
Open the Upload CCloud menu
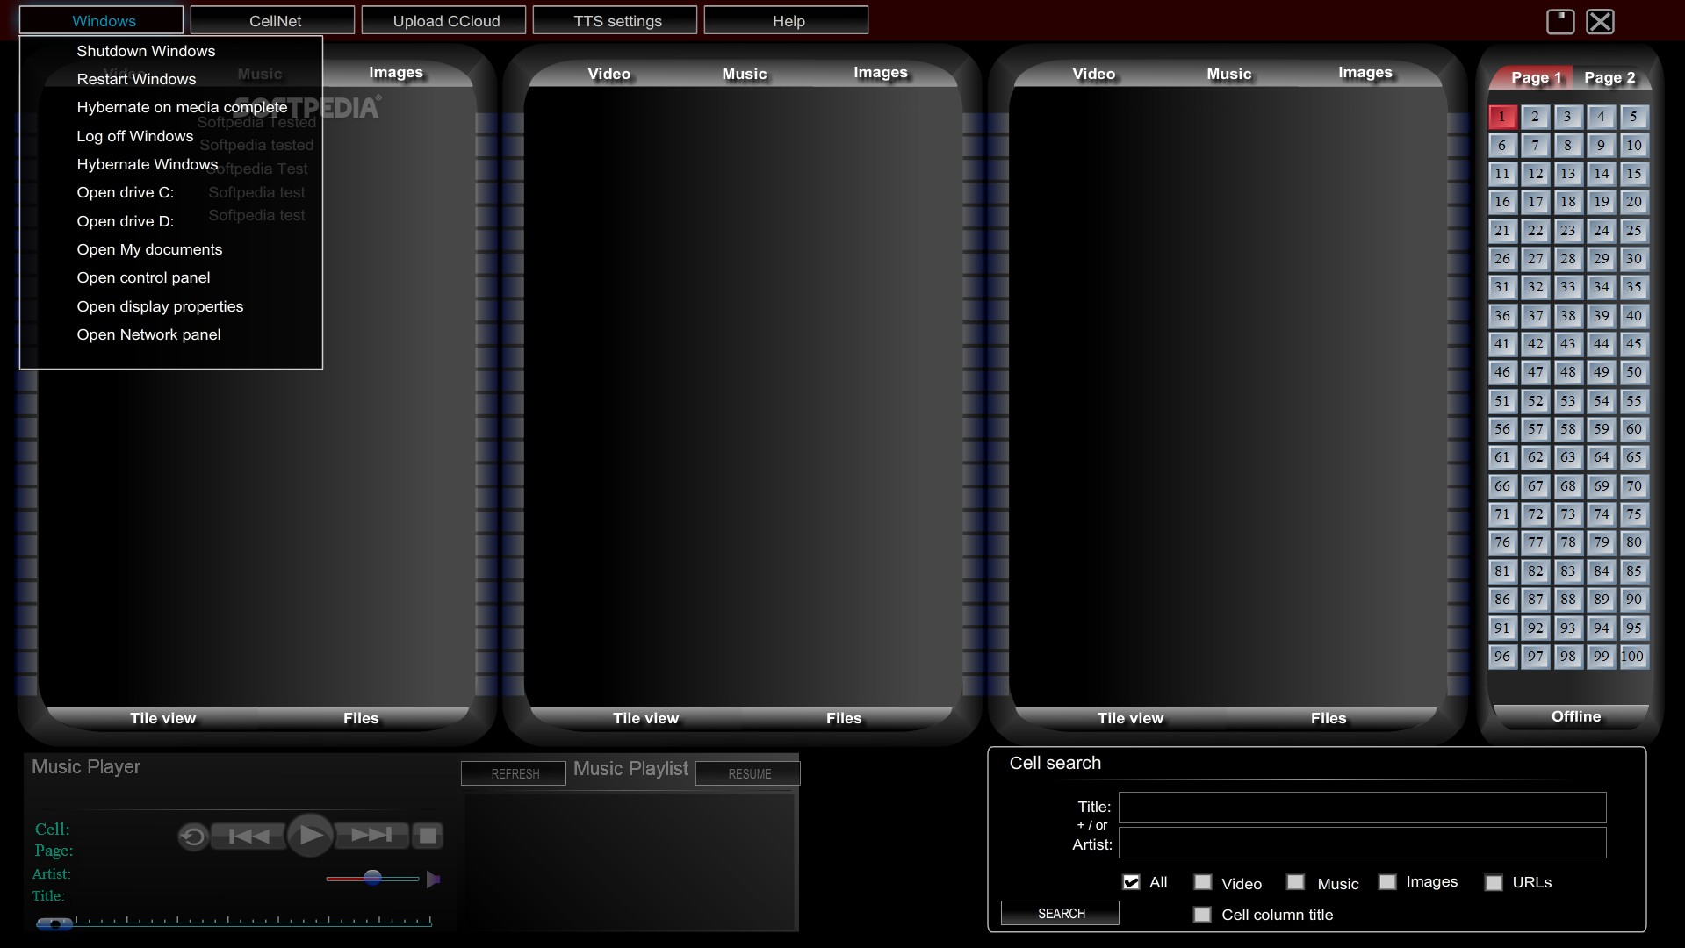(x=444, y=20)
